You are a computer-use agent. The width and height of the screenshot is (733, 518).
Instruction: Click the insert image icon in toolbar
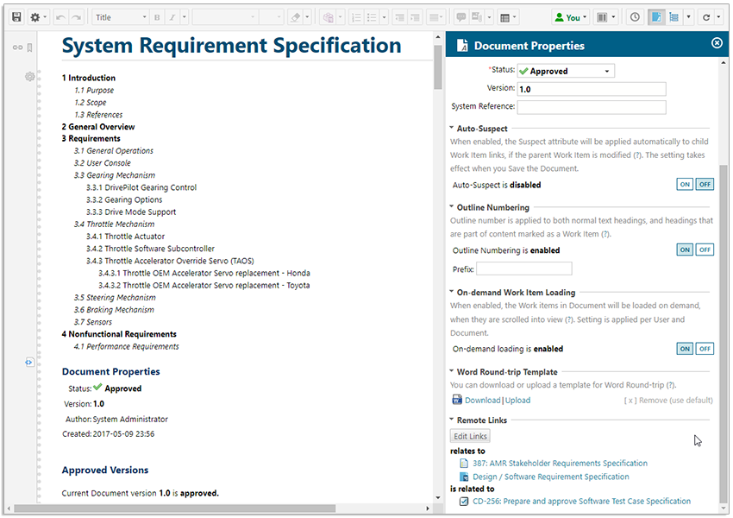[x=477, y=17]
